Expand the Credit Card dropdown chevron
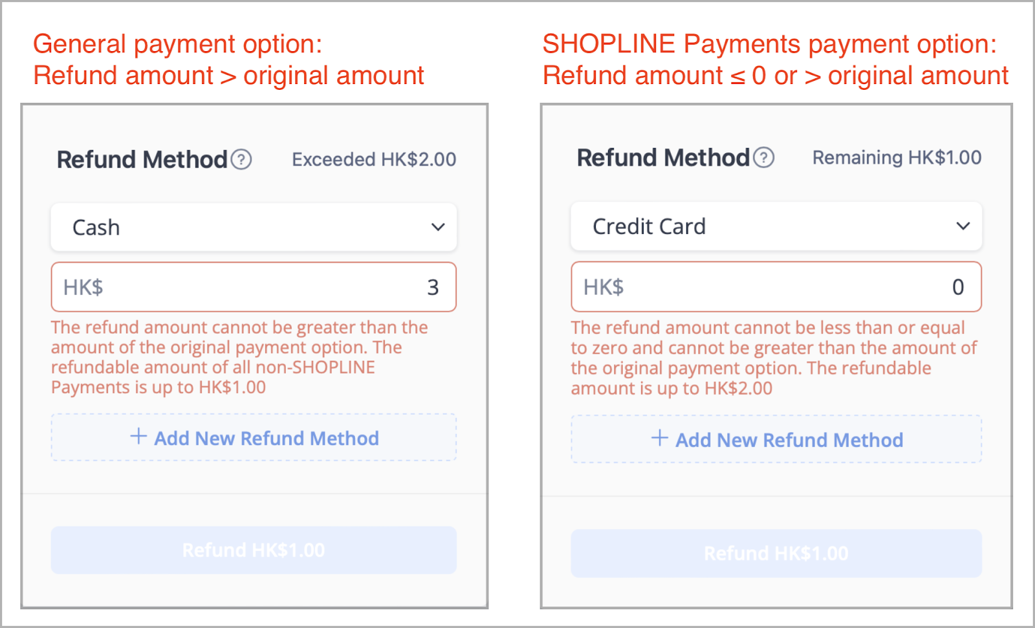Viewport: 1035px width, 628px height. click(963, 226)
